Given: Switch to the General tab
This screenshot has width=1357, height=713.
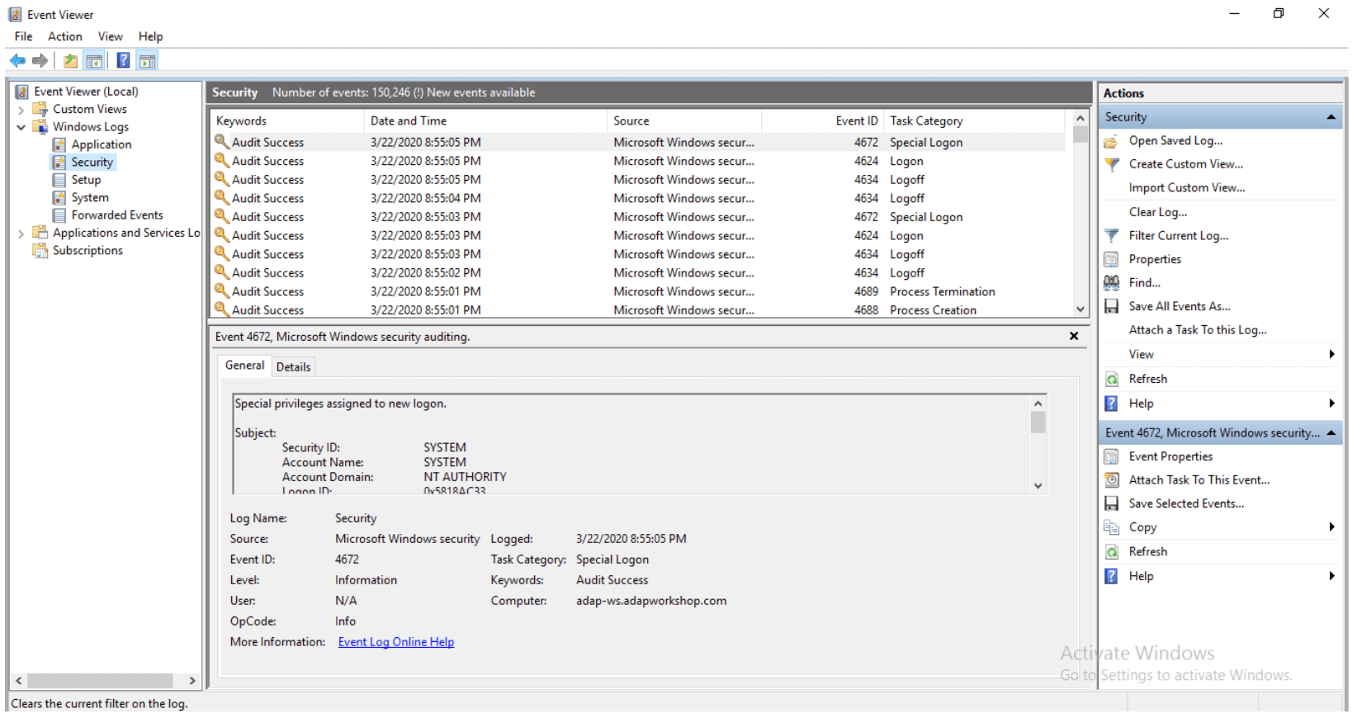Looking at the screenshot, I should pyautogui.click(x=244, y=366).
